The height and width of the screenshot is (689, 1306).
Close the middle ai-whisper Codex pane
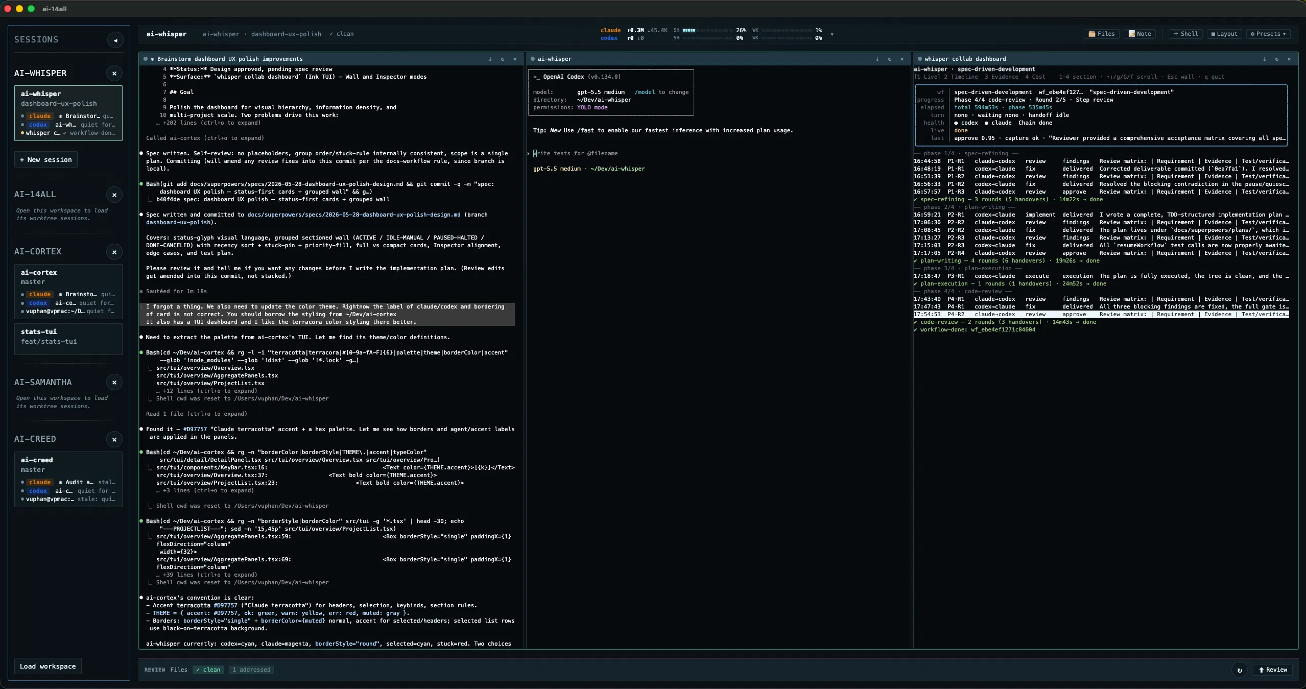[902, 59]
